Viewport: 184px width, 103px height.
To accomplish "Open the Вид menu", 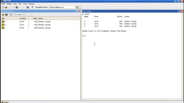I will click(x=15, y=4).
